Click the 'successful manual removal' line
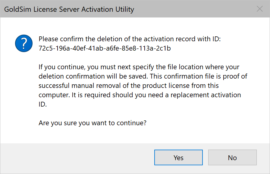The height and width of the screenshot is (174, 270). tap(128, 85)
